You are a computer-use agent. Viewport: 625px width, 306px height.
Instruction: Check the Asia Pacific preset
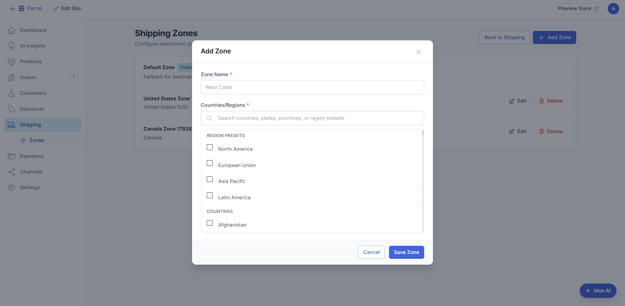(210, 179)
